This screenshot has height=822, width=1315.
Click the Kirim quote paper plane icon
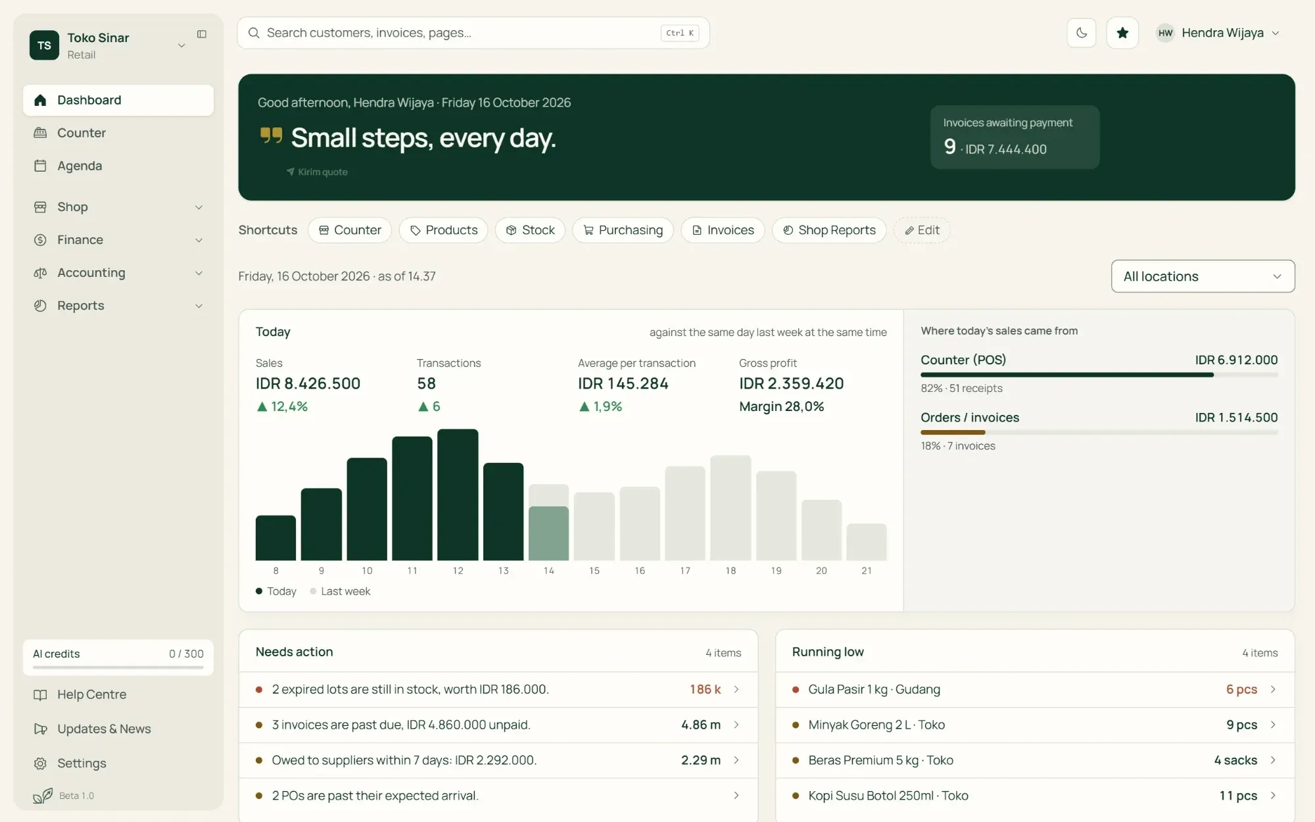coord(290,172)
